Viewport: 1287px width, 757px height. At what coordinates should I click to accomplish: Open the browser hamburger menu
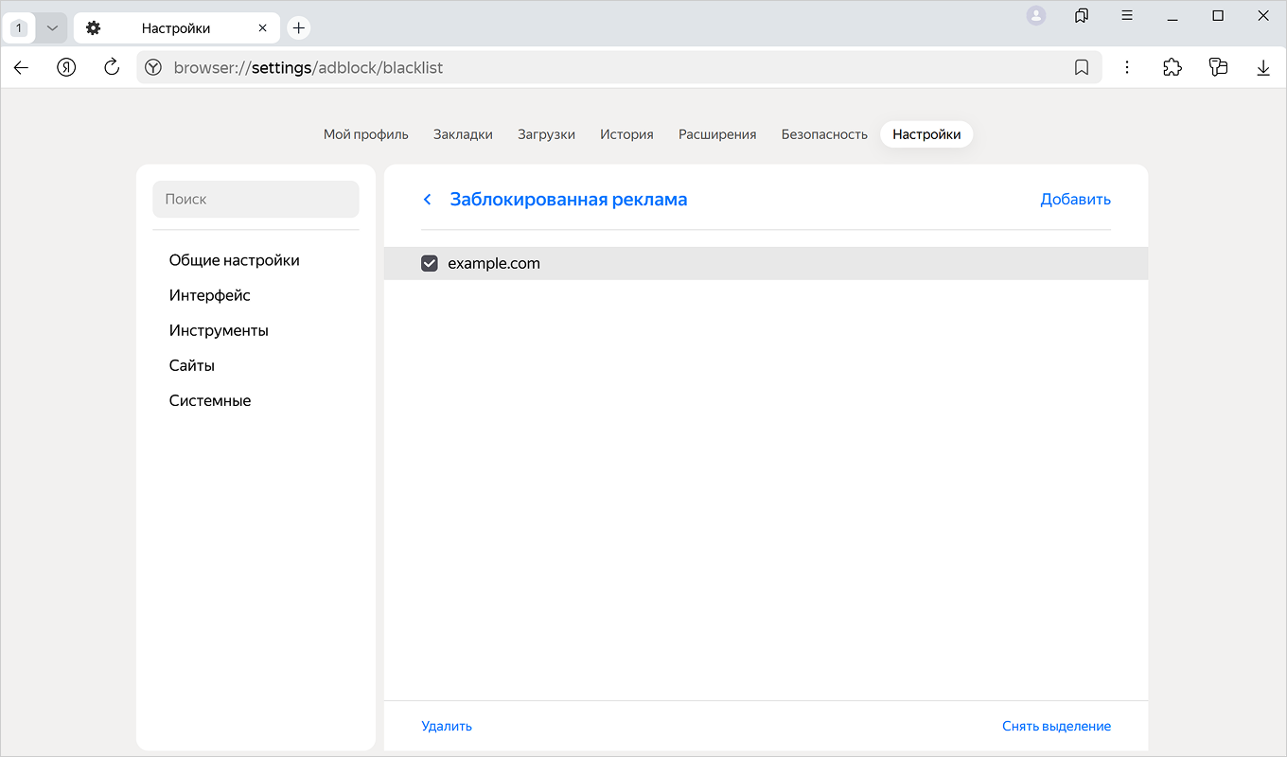tap(1127, 15)
